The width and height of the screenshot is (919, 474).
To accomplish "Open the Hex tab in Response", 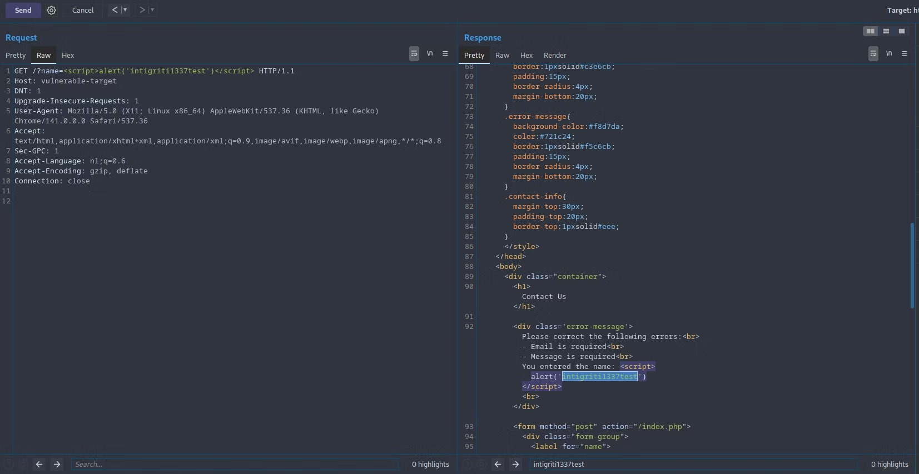I will [526, 55].
